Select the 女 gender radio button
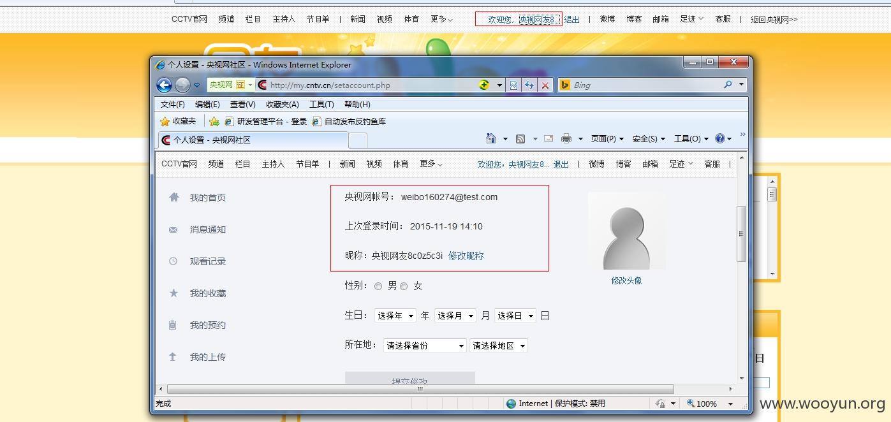891x422 pixels. pyautogui.click(x=404, y=286)
